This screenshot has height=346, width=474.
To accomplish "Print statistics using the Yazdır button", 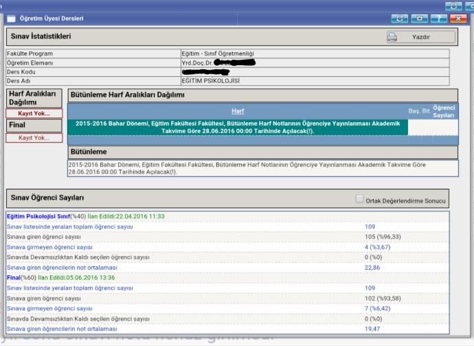I will (x=421, y=37).
